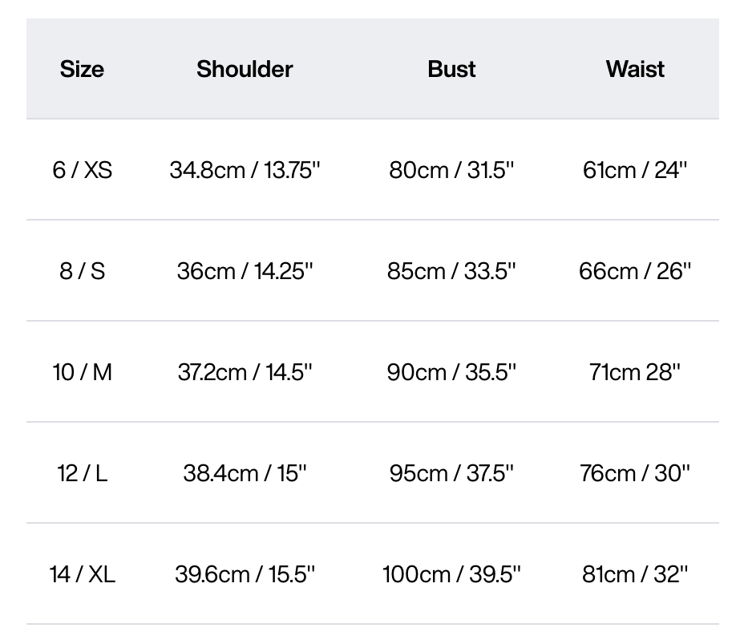
Task: Click the 37.2cm / 14.5" shoulder value
Action: (x=245, y=372)
